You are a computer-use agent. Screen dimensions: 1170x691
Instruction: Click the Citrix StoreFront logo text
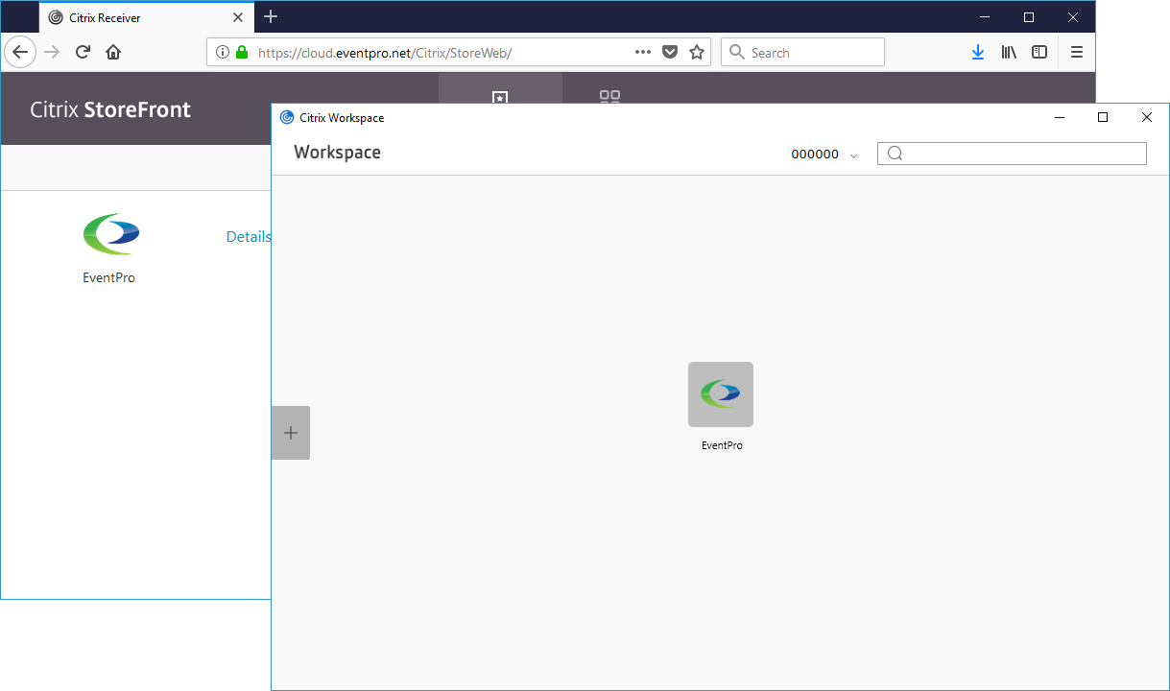[x=110, y=109]
